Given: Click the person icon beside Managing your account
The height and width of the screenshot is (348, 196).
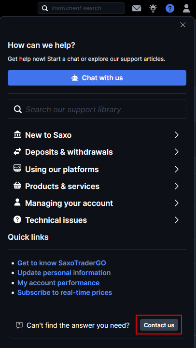Looking at the screenshot, I should click(17, 203).
